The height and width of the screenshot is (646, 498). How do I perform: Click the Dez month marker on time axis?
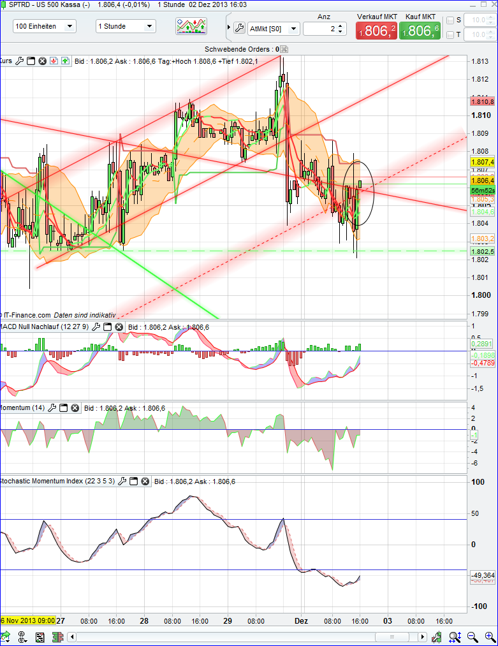301,621
